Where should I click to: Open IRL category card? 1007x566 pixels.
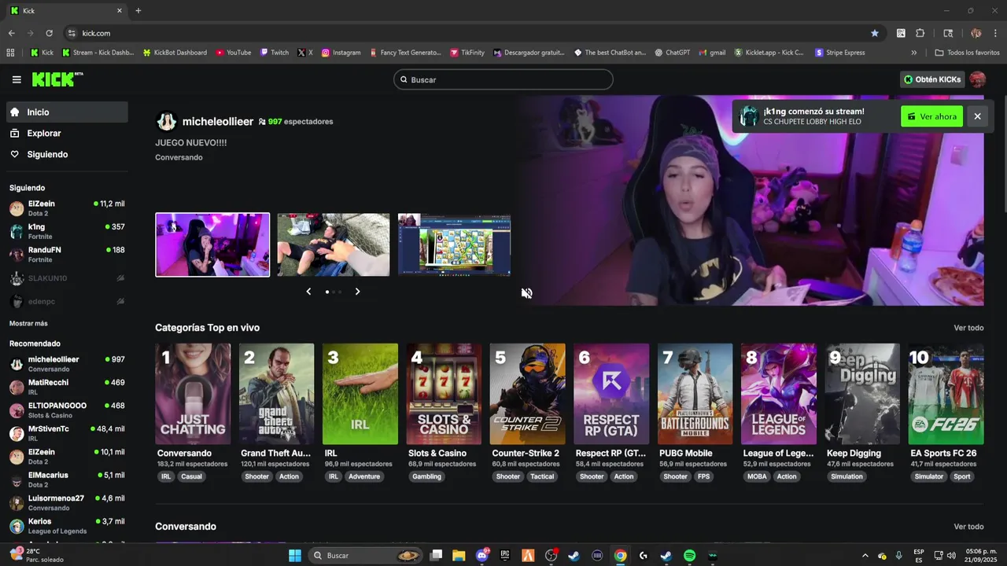point(360,394)
